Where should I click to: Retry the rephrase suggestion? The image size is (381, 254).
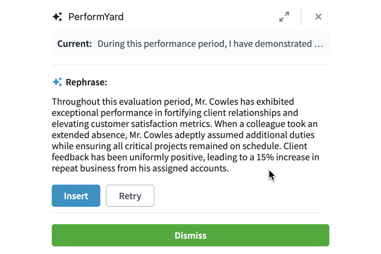(130, 196)
